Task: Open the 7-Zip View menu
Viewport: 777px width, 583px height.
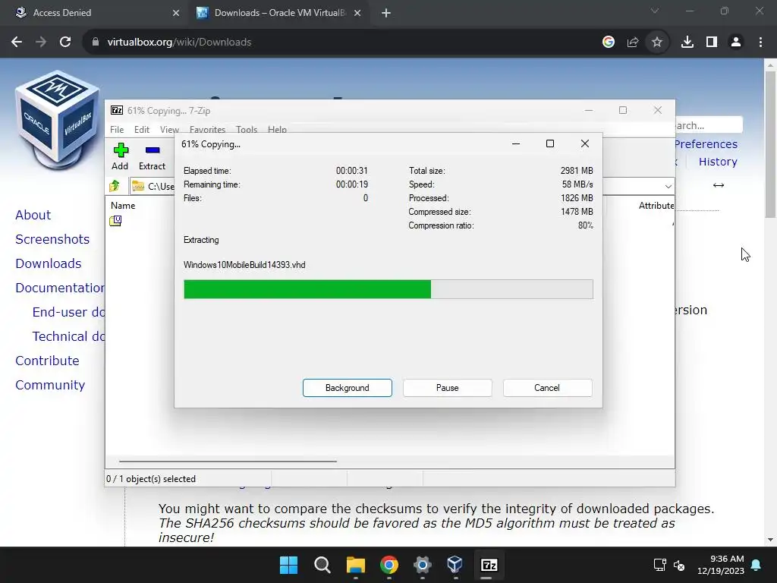Action: click(x=169, y=129)
